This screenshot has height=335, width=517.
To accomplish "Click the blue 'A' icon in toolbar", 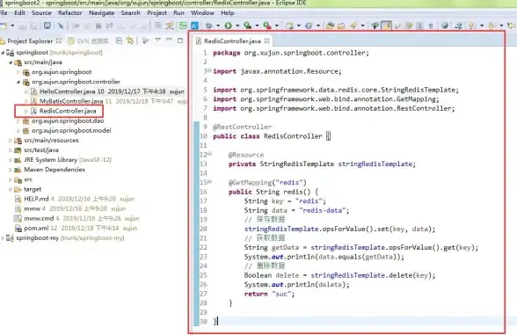I will click(194, 25).
